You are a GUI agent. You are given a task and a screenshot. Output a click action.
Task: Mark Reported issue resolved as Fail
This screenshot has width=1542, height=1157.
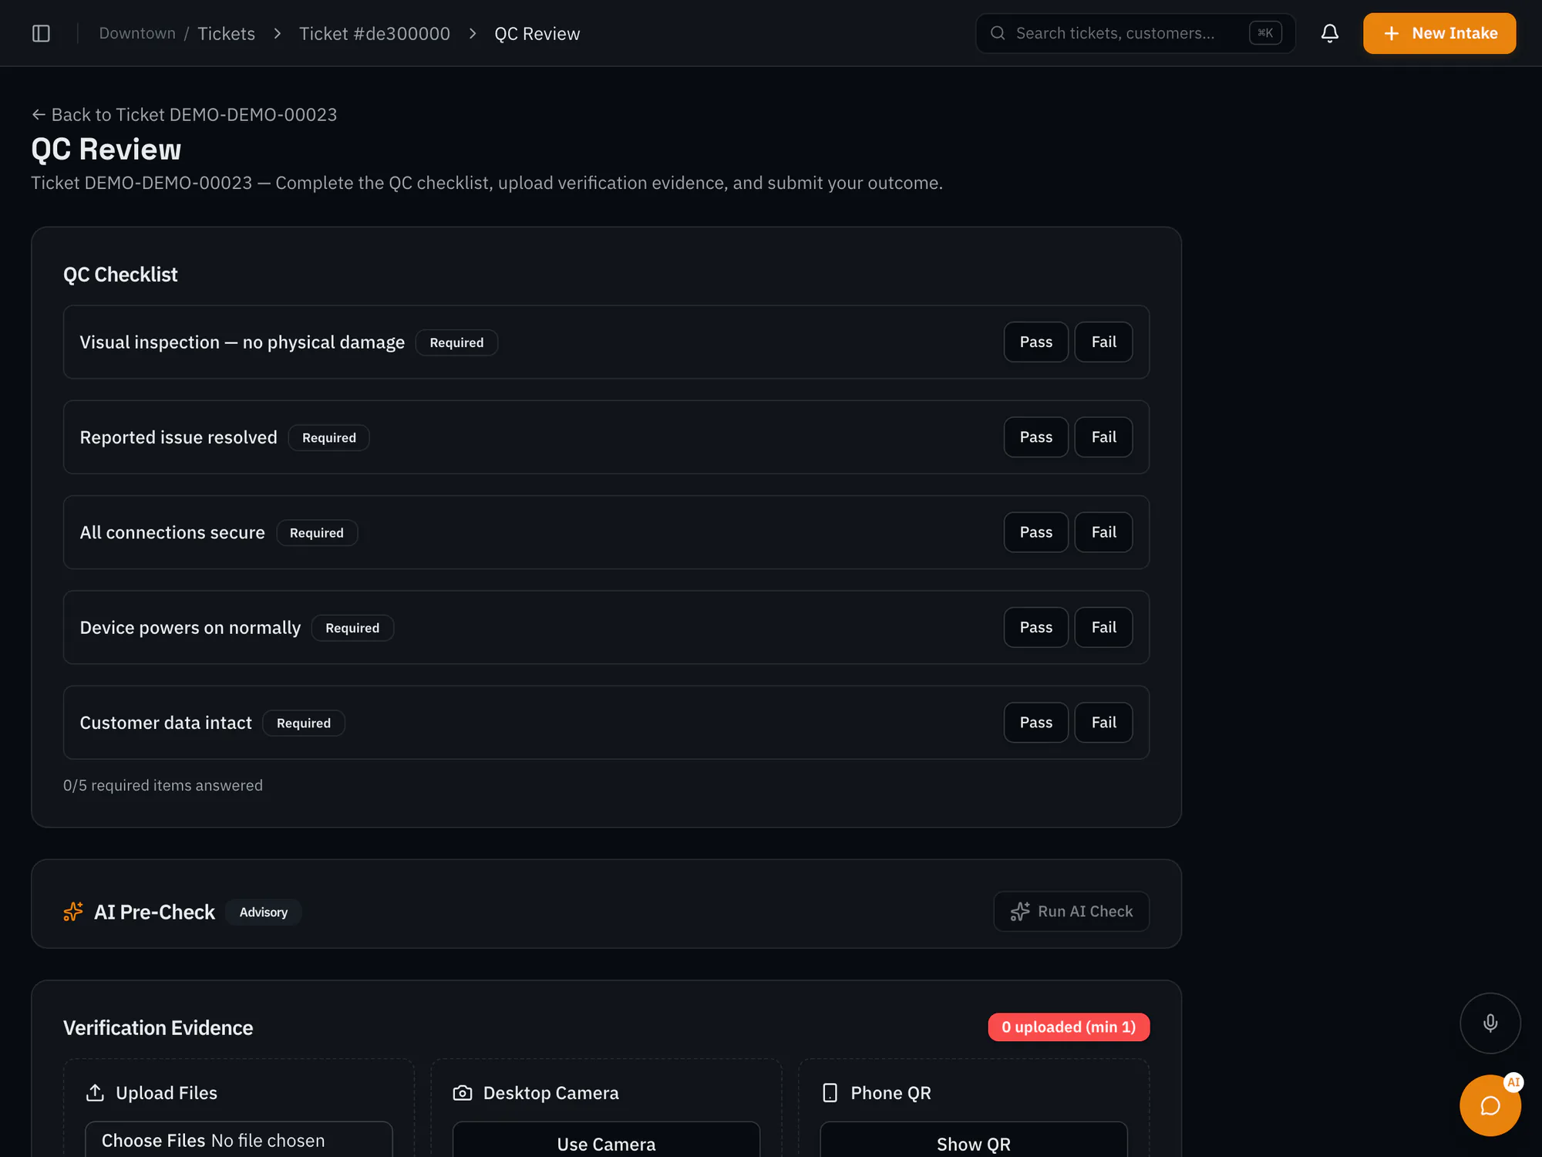point(1103,437)
